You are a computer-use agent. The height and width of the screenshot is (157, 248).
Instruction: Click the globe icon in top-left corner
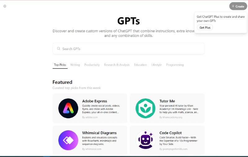[5, 6]
